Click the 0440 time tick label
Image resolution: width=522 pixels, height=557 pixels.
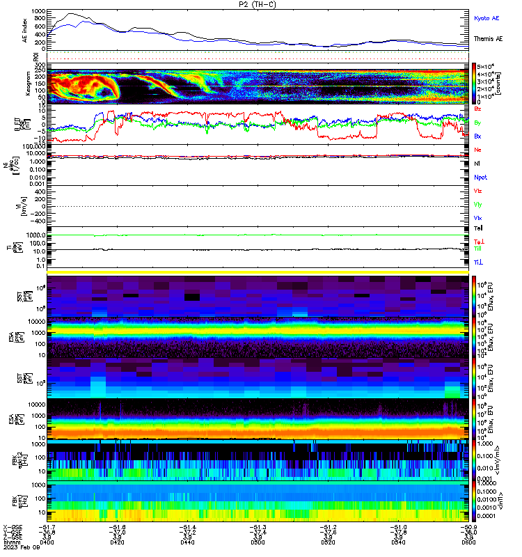(187, 543)
